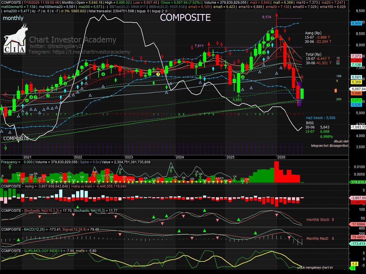
Task: Click the 2026 label on time axis
Action: coord(281,157)
